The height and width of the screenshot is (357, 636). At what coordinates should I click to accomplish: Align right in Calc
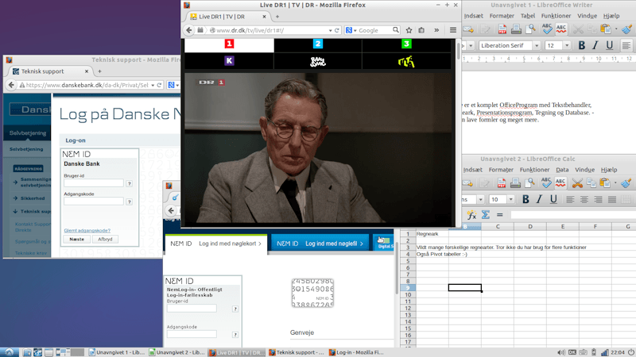(x=598, y=199)
